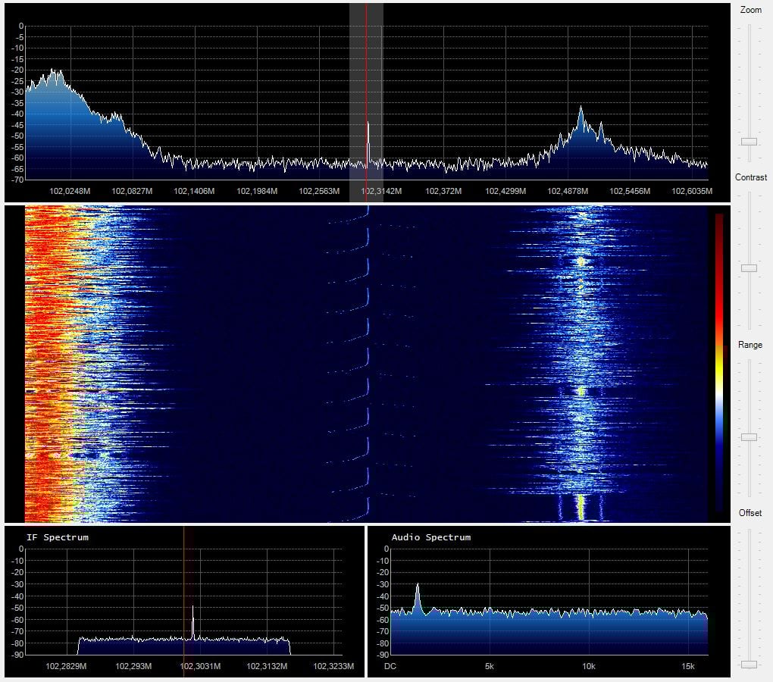Click the 10k label in Audio Spectrum
The width and height of the screenshot is (773, 682).
(589, 666)
